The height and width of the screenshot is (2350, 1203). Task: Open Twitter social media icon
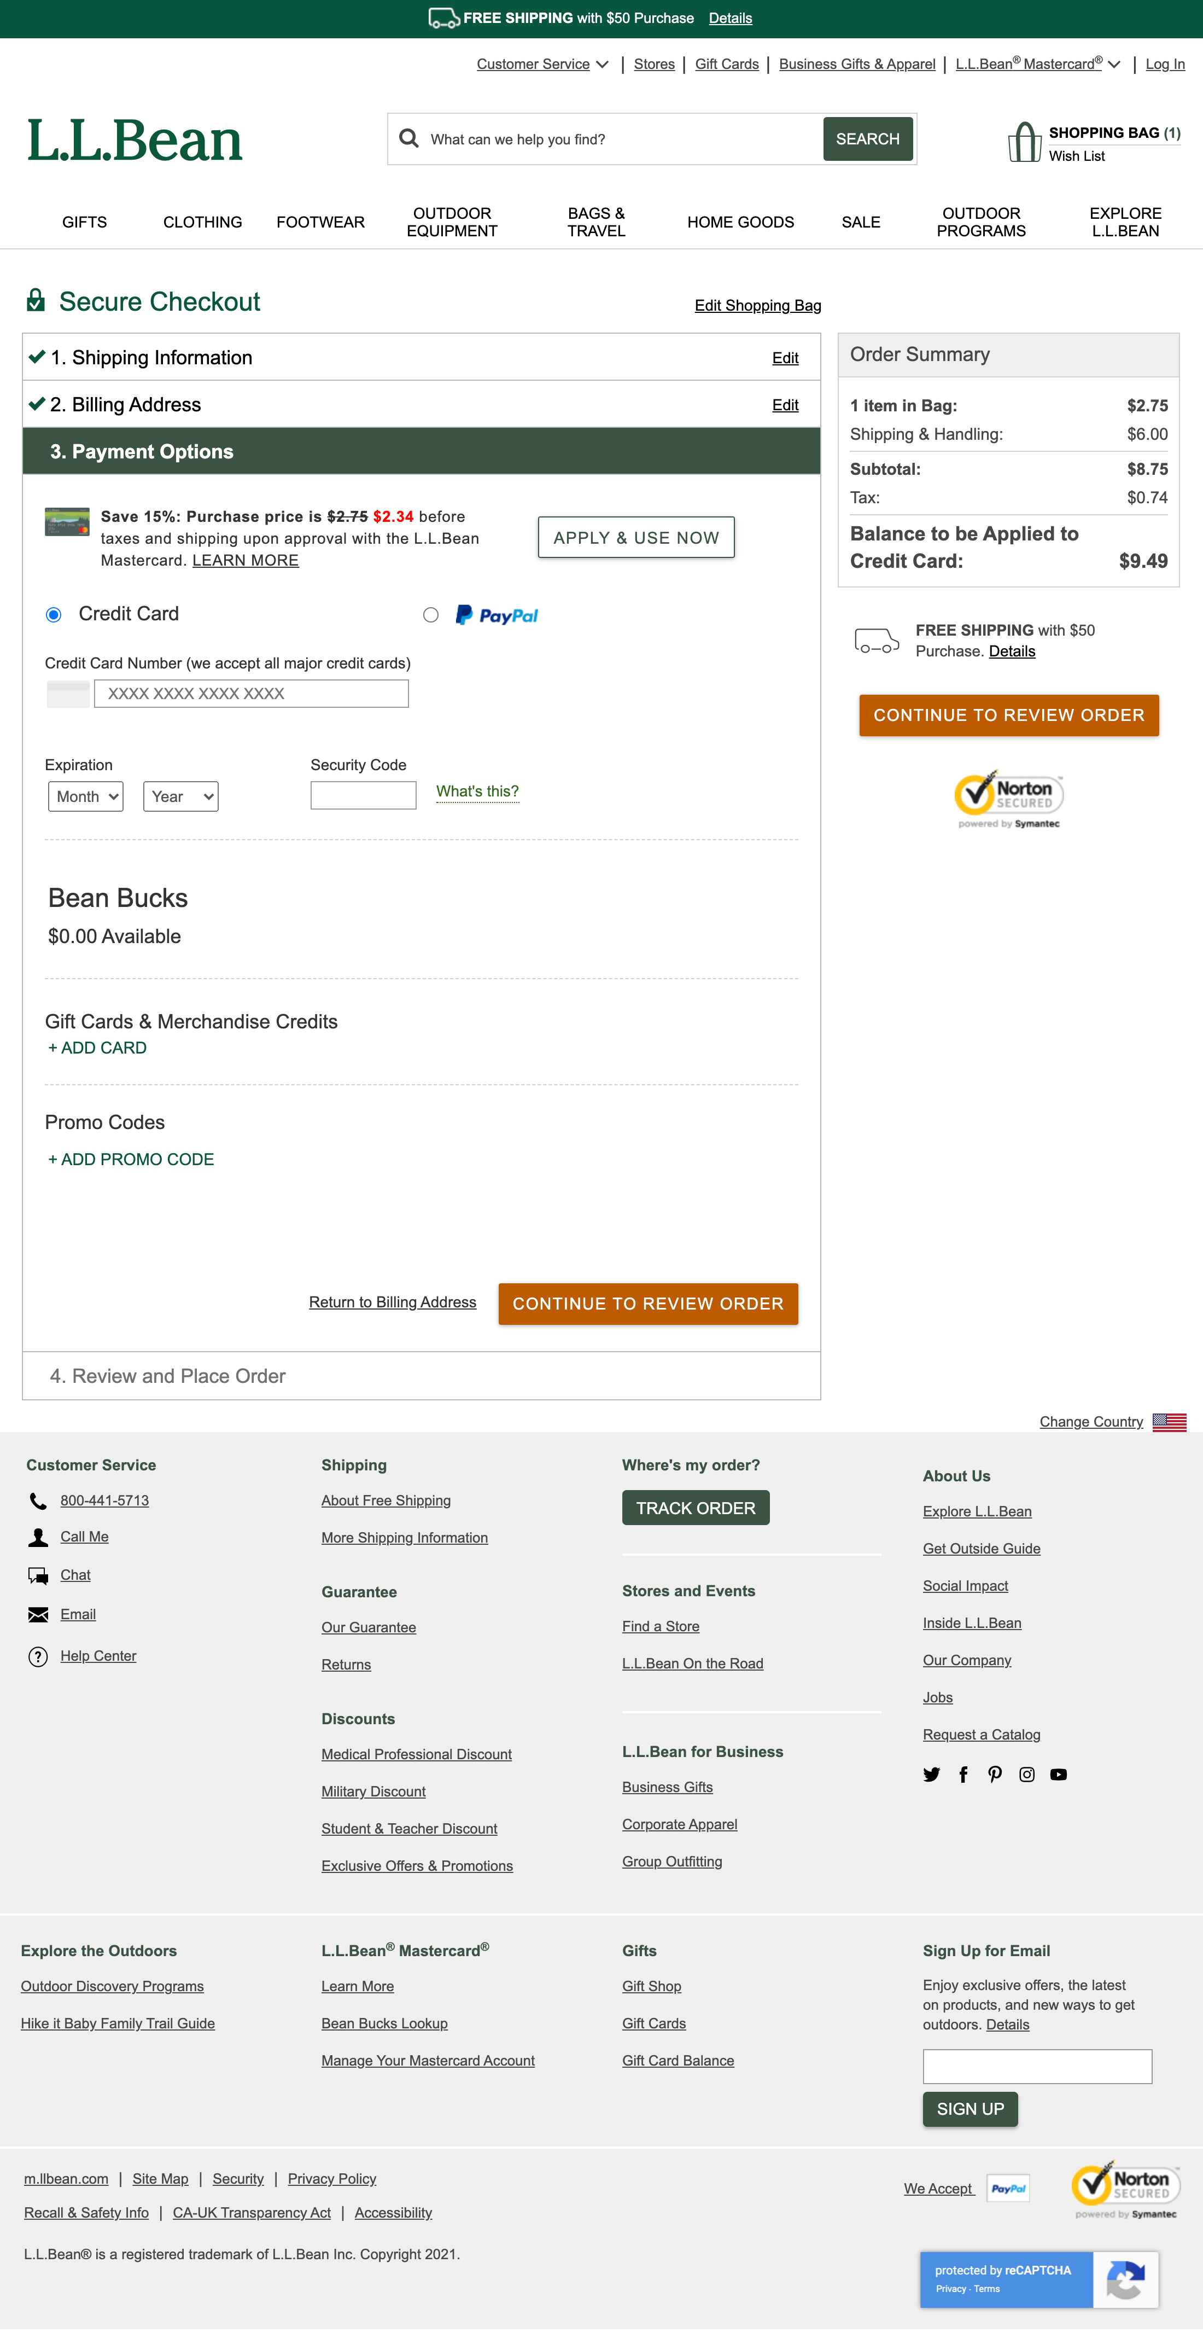[x=931, y=1775]
